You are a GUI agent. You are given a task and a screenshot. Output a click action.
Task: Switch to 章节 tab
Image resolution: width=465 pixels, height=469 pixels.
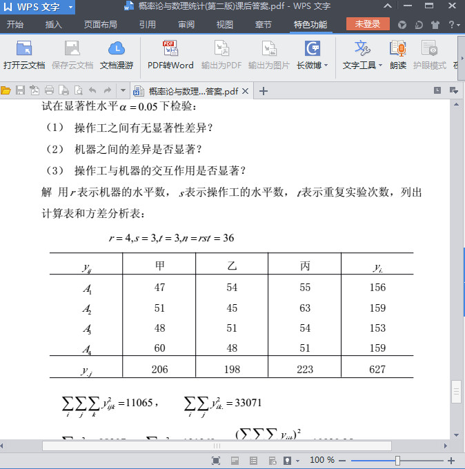tap(264, 25)
